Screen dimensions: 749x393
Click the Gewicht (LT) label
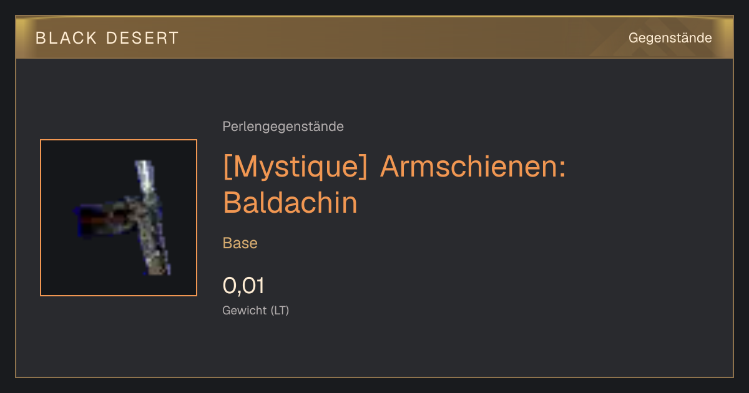(256, 310)
